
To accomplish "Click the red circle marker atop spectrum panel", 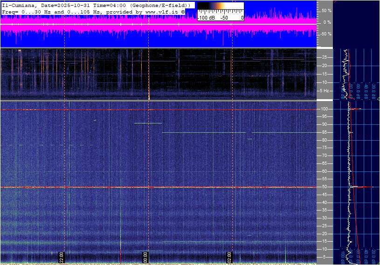I will (x=334, y=1).
